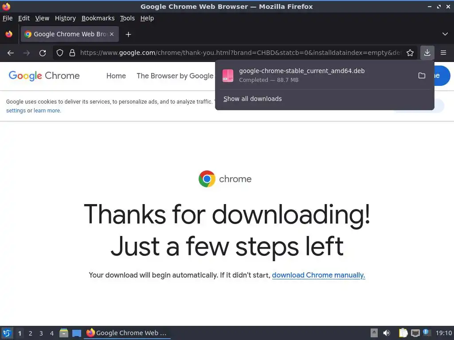Open the tracking protection shield icon
The width and height of the screenshot is (454, 340).
click(x=60, y=53)
